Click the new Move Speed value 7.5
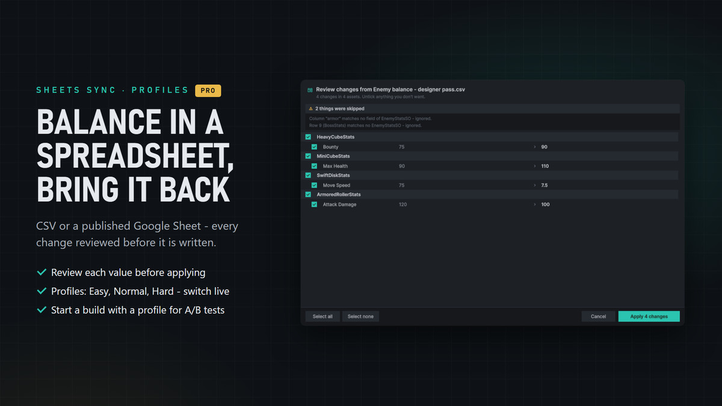Viewport: 722px width, 406px height. (545, 185)
